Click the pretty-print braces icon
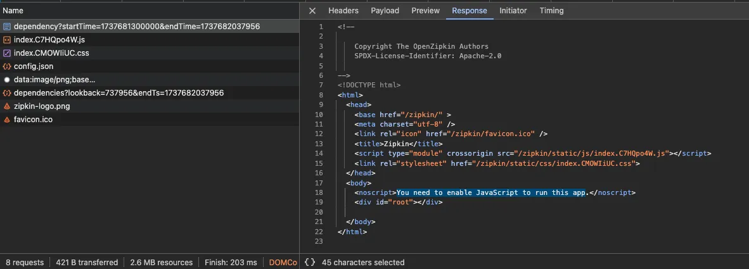 coord(310,262)
